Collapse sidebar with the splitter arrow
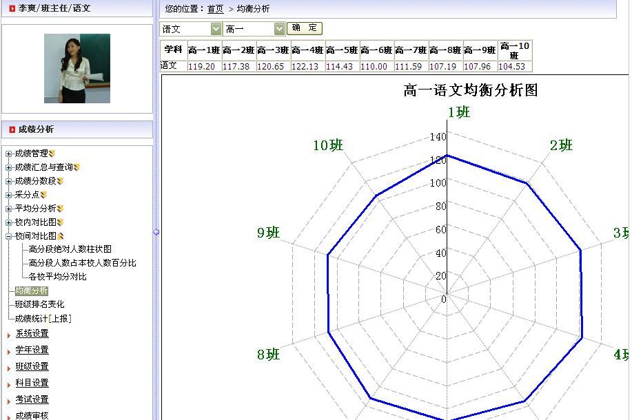The height and width of the screenshot is (420, 632). [x=156, y=232]
